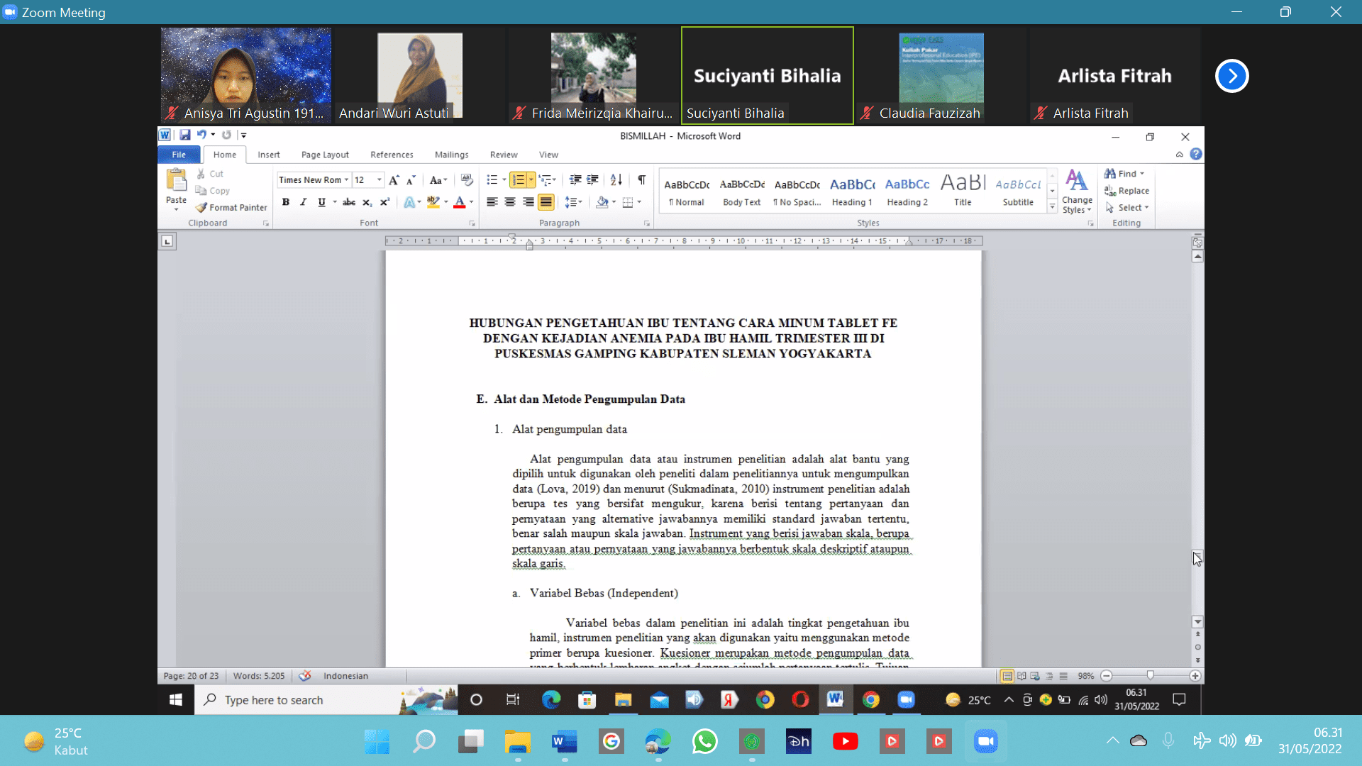Click the red Font Color swatch

tap(460, 202)
